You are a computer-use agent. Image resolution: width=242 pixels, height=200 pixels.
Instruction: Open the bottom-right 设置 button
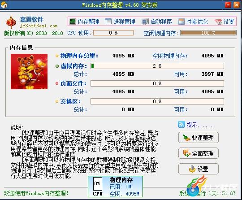[x=199, y=169]
